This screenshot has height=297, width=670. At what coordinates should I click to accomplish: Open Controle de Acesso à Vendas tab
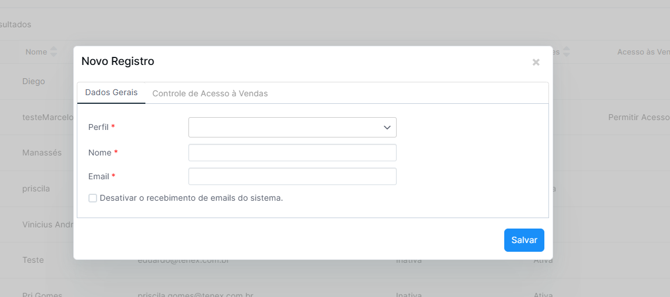(x=210, y=93)
